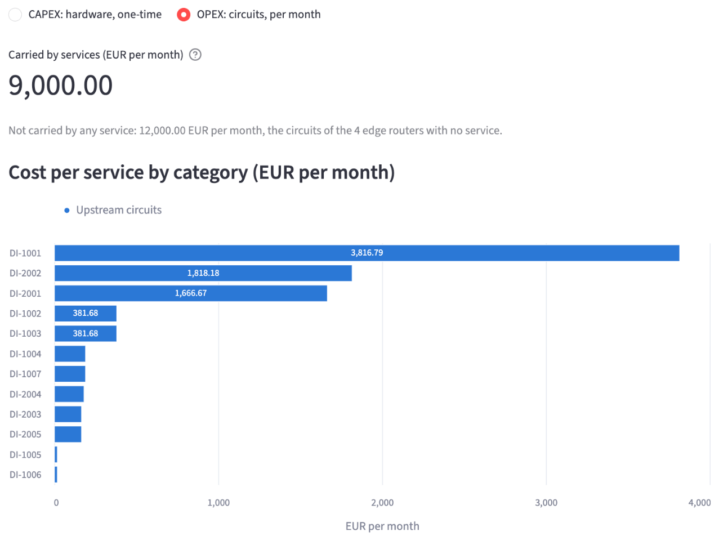Click the 3,000 x-axis tick label
The image size is (719, 536).
pyautogui.click(x=546, y=503)
